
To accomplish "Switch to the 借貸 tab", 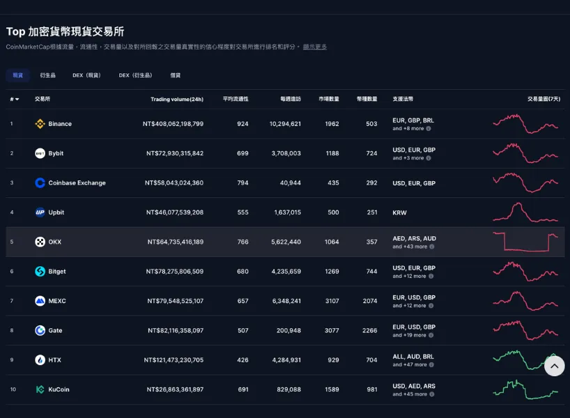I will (175, 75).
